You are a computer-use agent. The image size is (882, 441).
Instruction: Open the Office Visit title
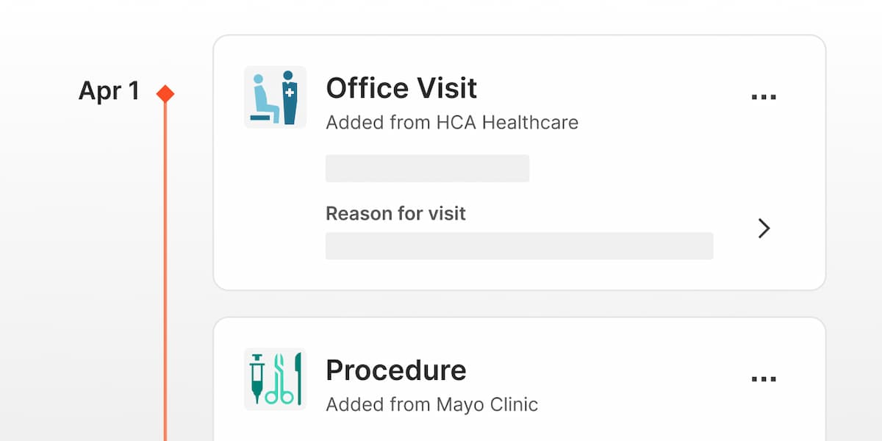click(401, 88)
